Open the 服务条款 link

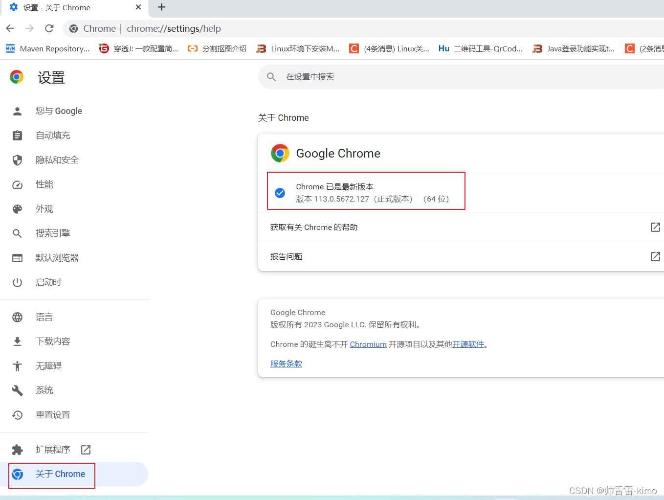(286, 364)
